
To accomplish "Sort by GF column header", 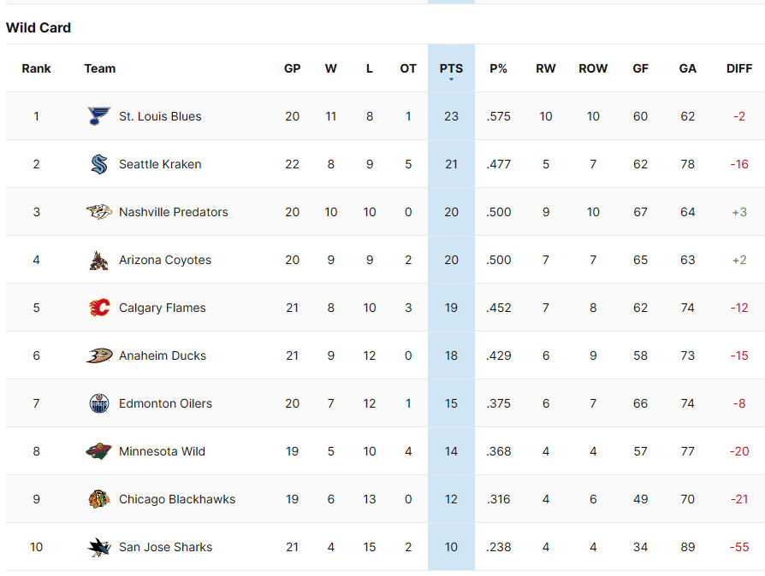I will pyautogui.click(x=640, y=68).
